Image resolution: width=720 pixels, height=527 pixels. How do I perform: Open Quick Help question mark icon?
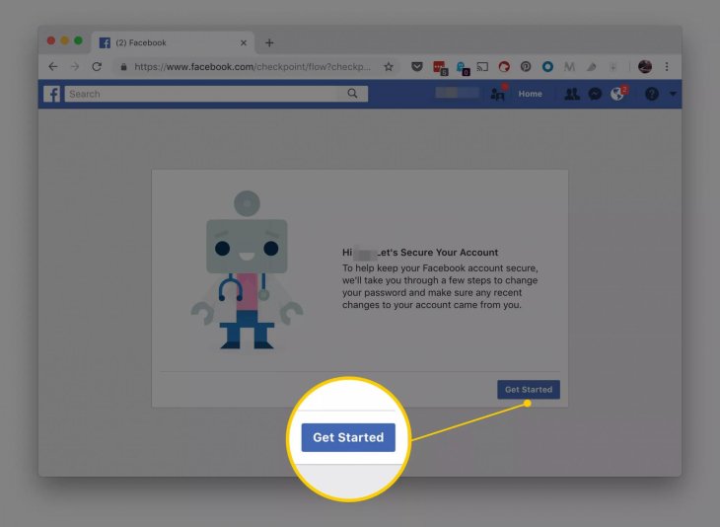652,94
